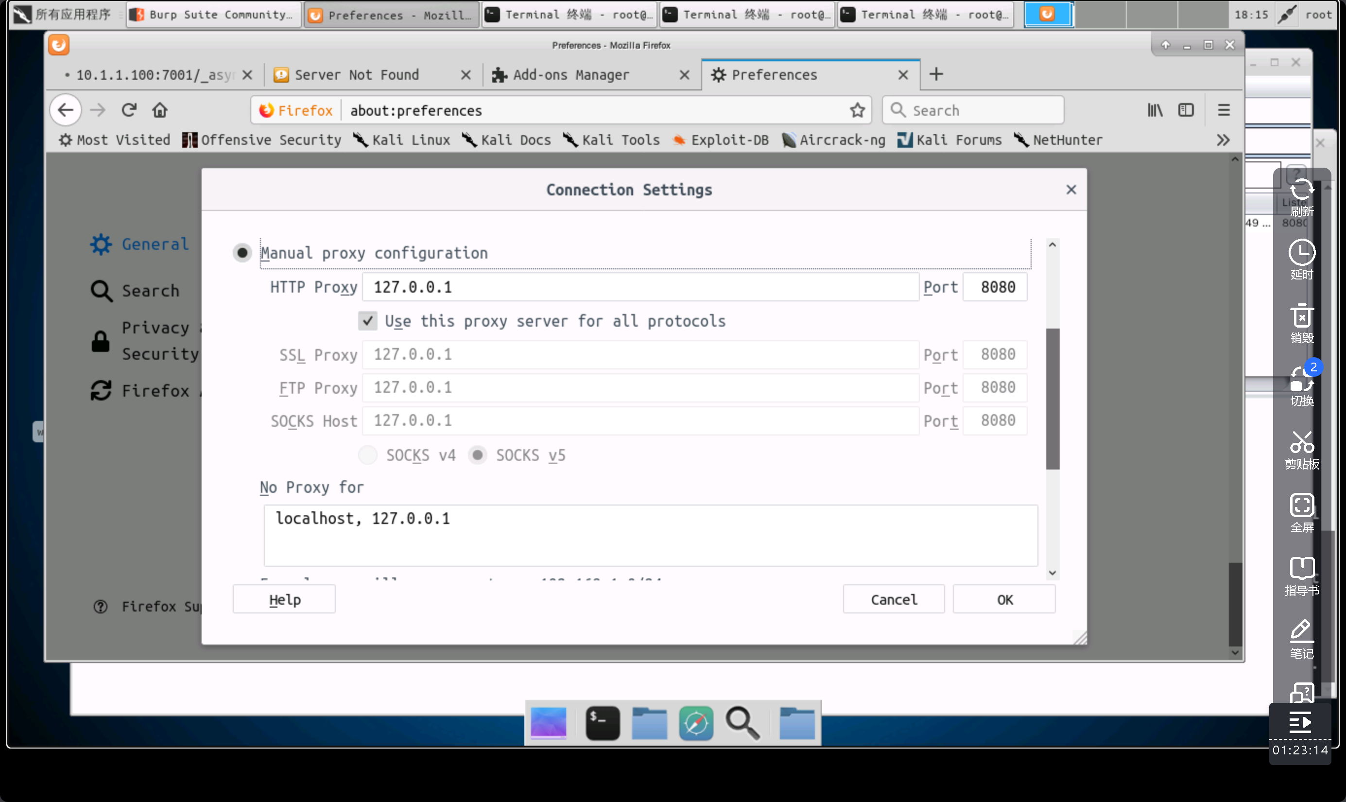The height and width of the screenshot is (802, 1346).
Task: Click the back arrow navigation button
Action: pos(66,110)
